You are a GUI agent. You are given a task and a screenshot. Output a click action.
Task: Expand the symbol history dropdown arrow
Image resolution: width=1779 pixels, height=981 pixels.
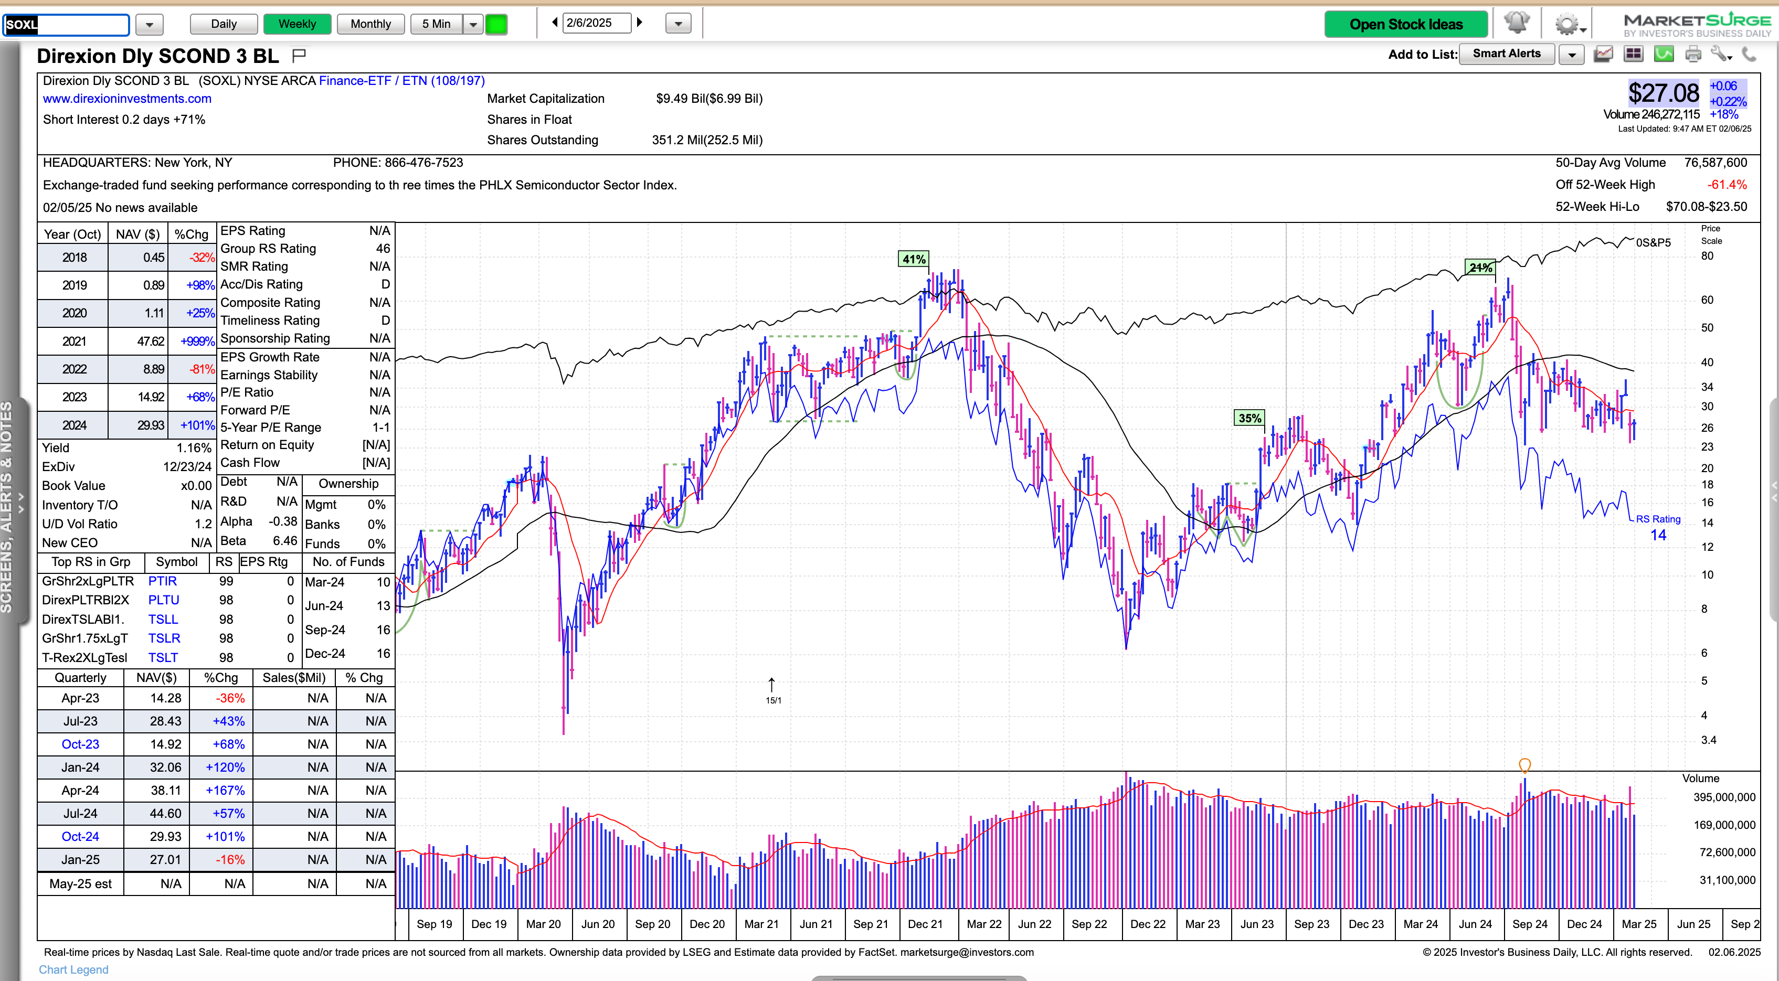point(149,25)
